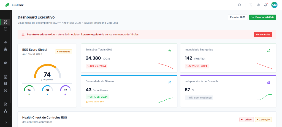Click the '1 crítico' badge in Health Check
Image resolution: width=282 pixels, height=127 pixels.
point(246,120)
